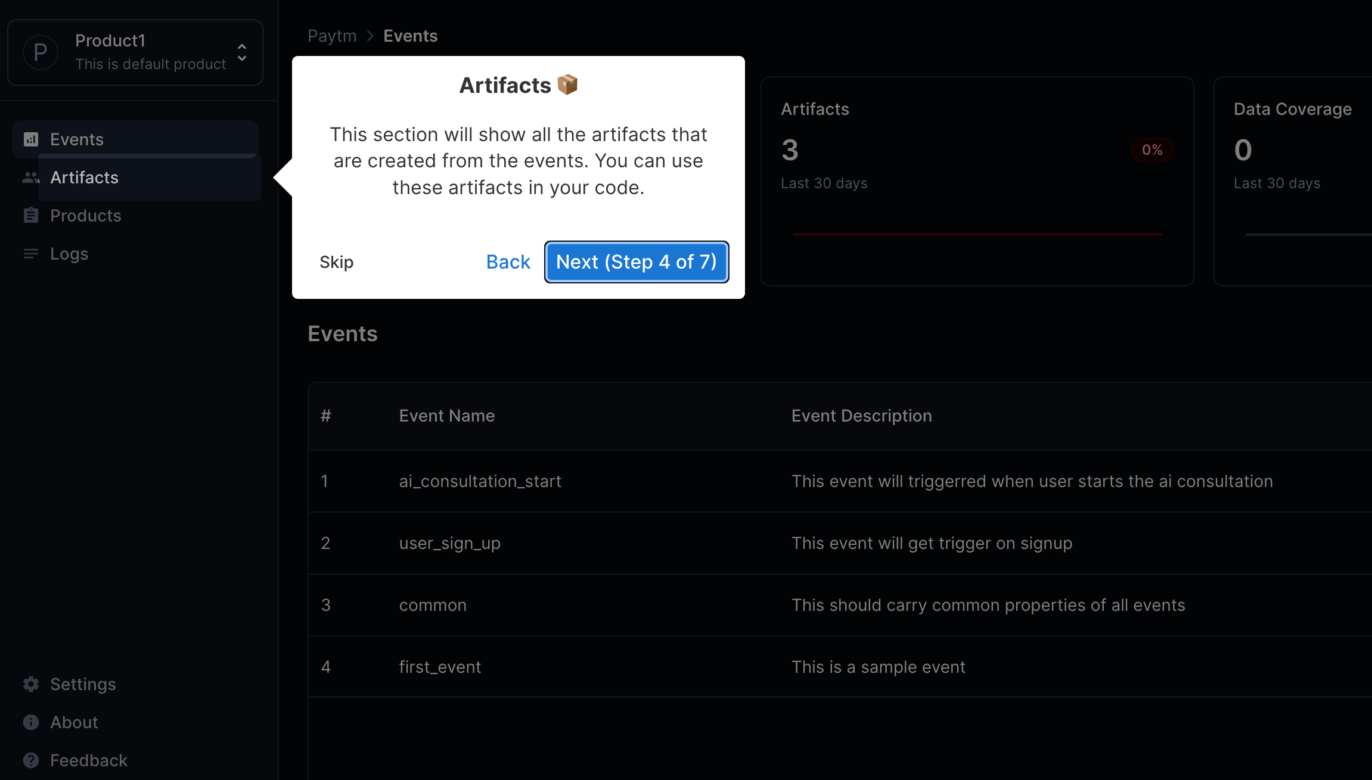
Task: Click the Artifacts people icon in sidebar
Action: tap(31, 177)
